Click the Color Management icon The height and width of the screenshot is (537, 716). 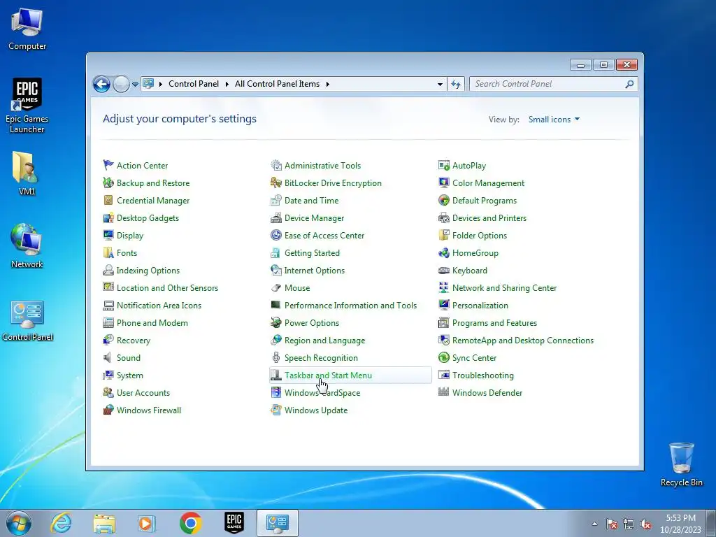point(444,182)
